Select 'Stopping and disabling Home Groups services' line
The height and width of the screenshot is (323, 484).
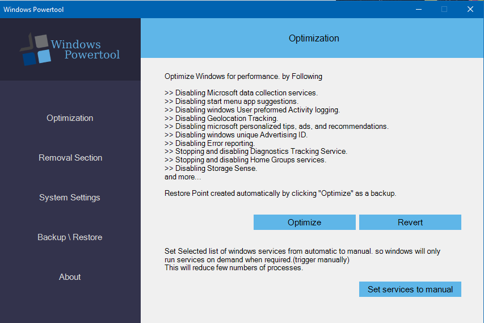(245, 160)
